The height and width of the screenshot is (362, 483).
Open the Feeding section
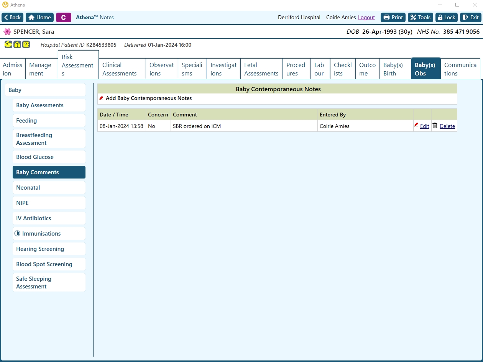(49, 121)
